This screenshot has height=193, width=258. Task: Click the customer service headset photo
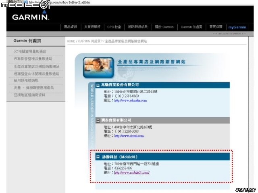pyautogui.click(x=98, y=67)
